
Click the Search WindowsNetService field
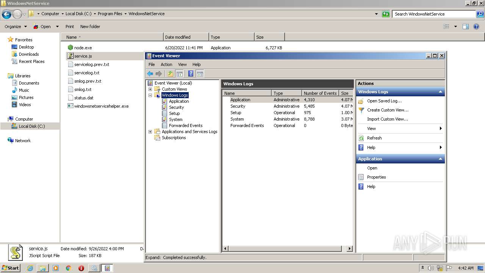[x=434, y=14]
